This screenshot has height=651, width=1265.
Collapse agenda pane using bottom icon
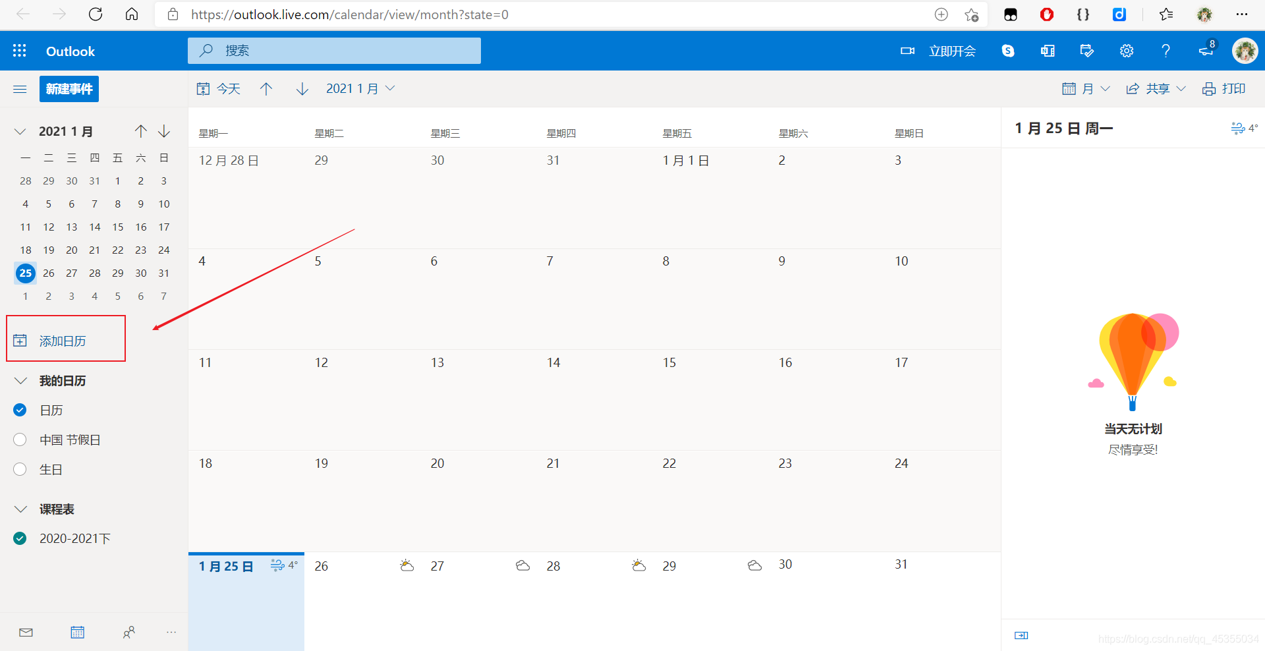click(x=1021, y=635)
